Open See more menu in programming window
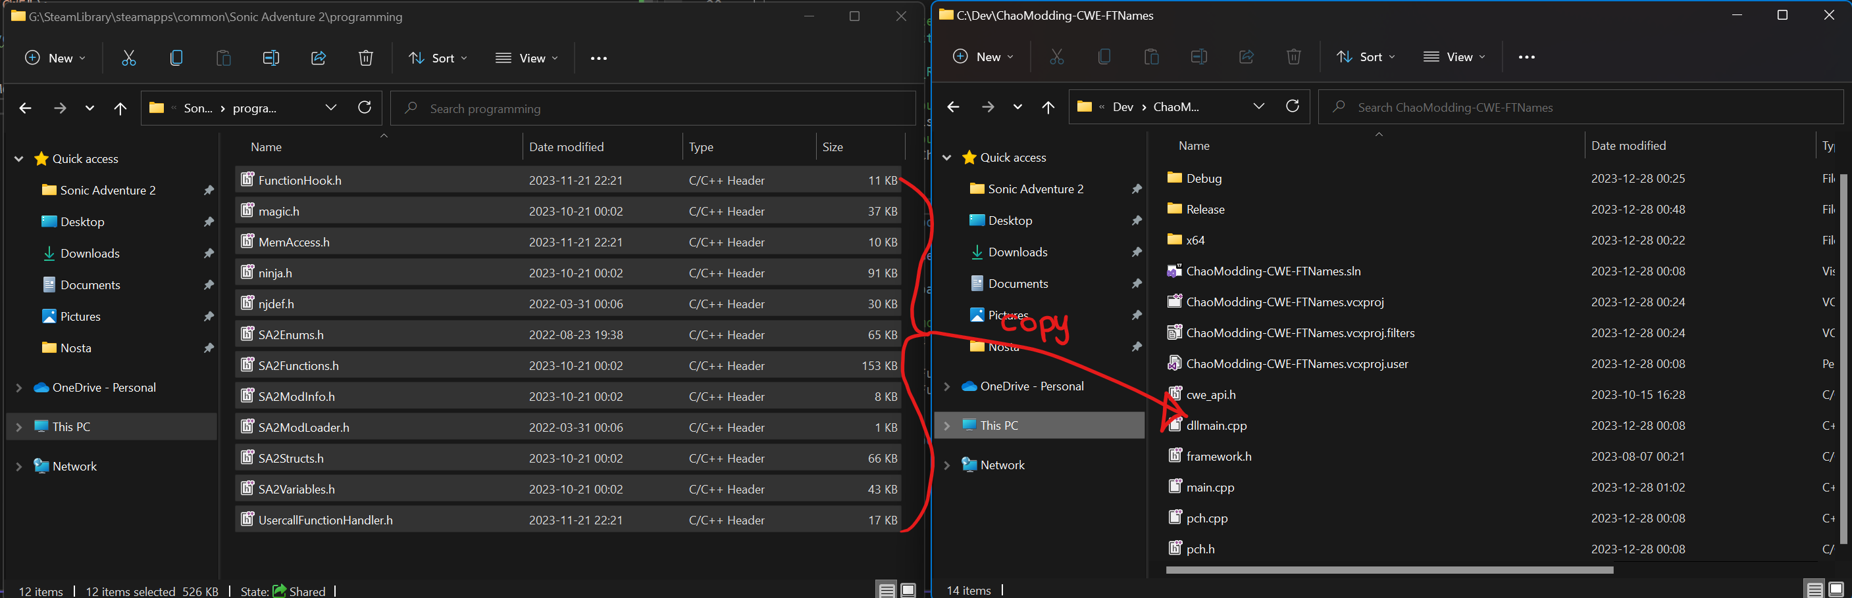Screen dimensions: 1852x598 pyautogui.click(x=599, y=58)
